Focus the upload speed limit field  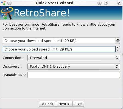click(x=59, y=49)
